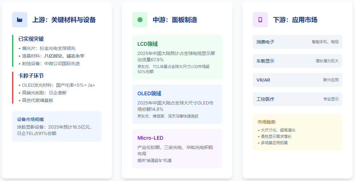Screen dimensions: 355x181
Task: Select the heading 上游：关键材料与设备
Action: 64,20
